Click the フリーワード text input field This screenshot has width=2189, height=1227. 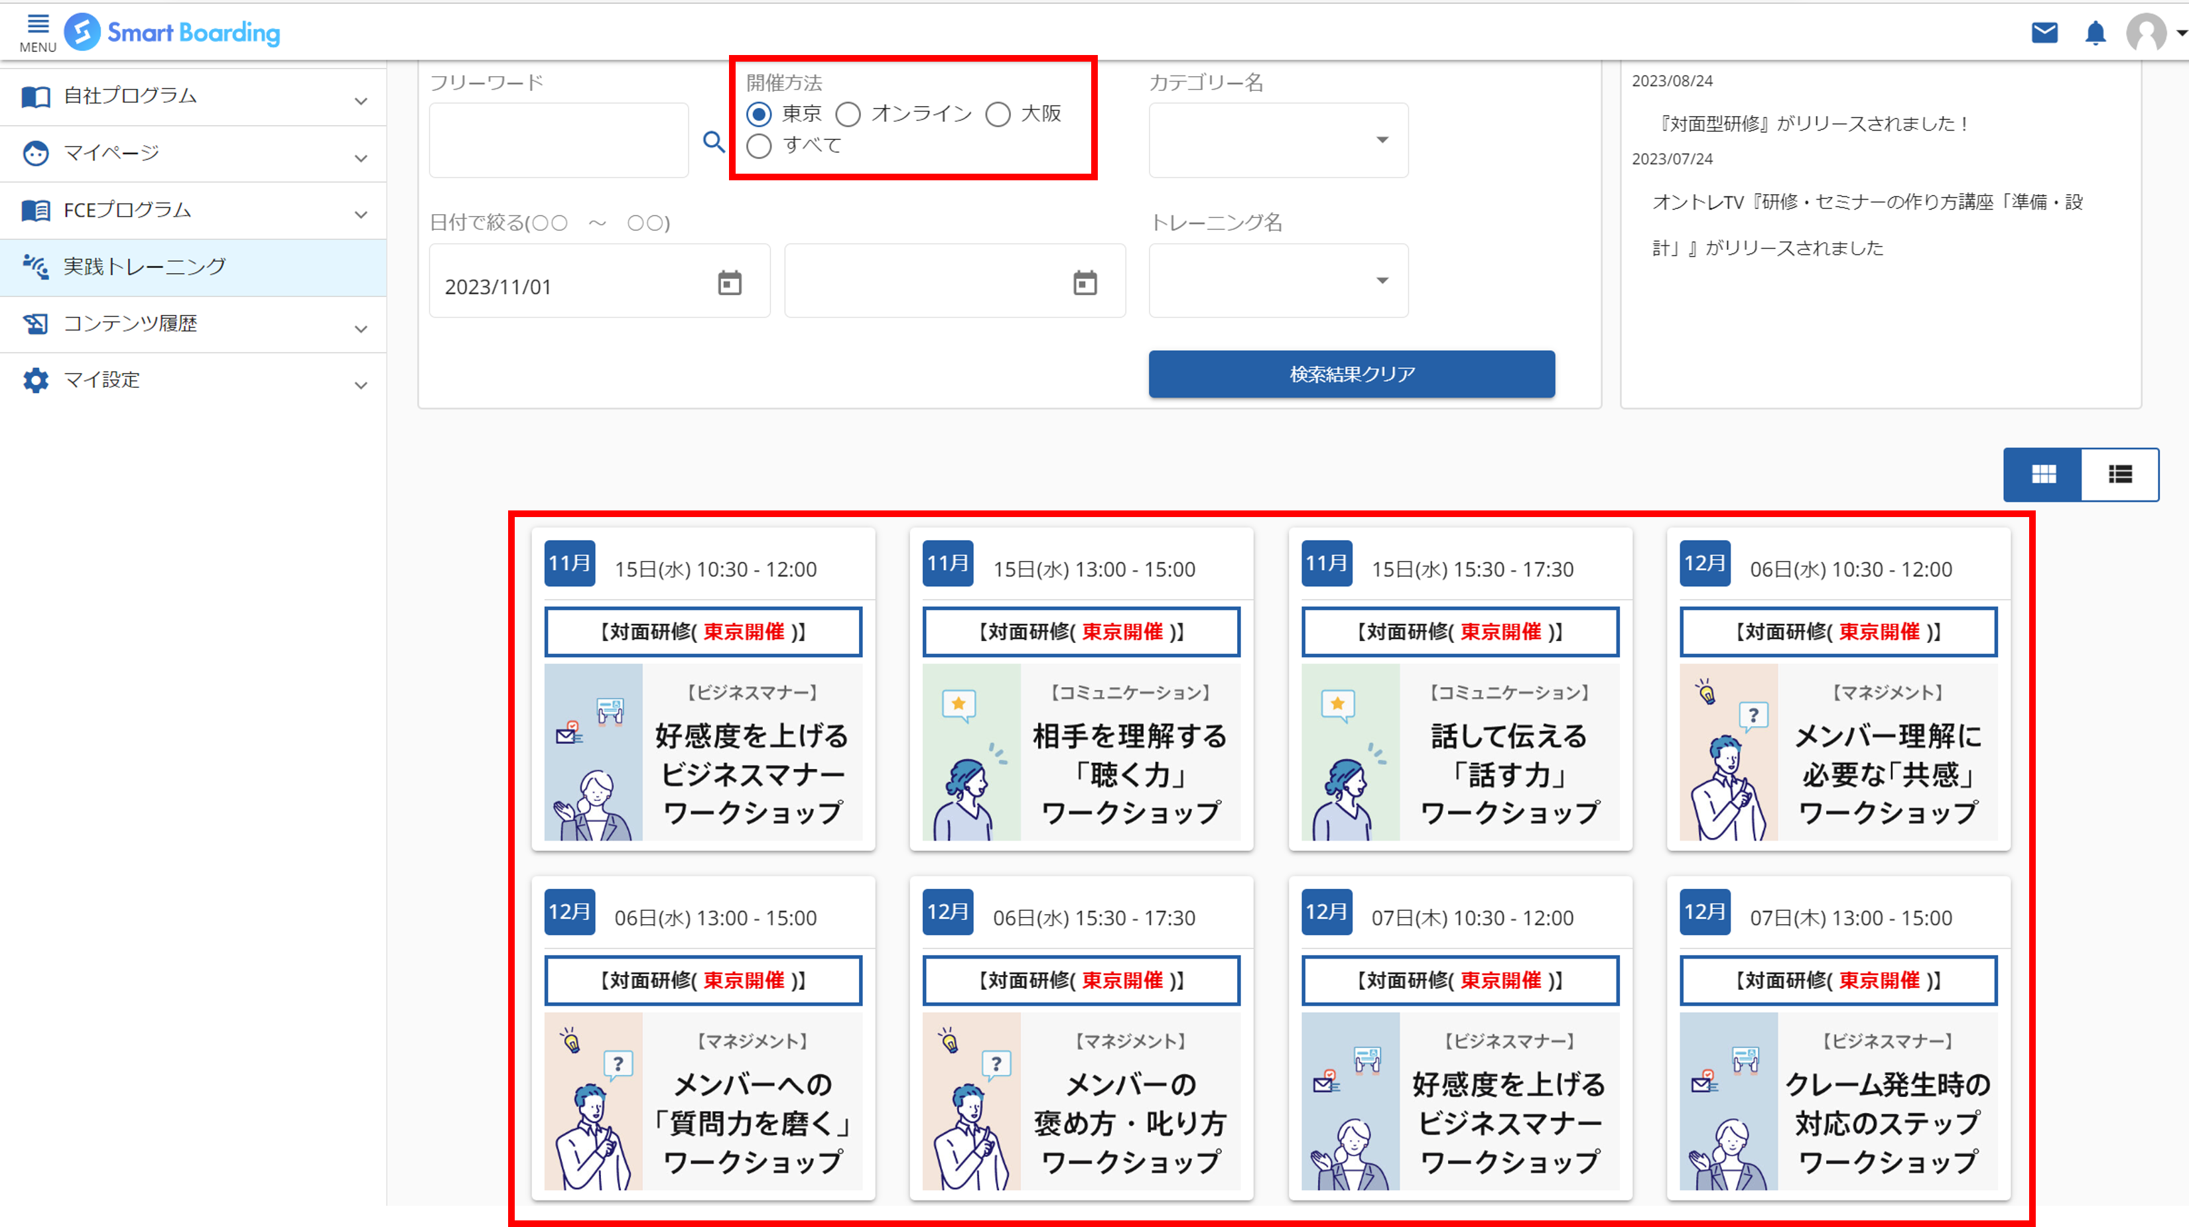pyautogui.click(x=559, y=140)
